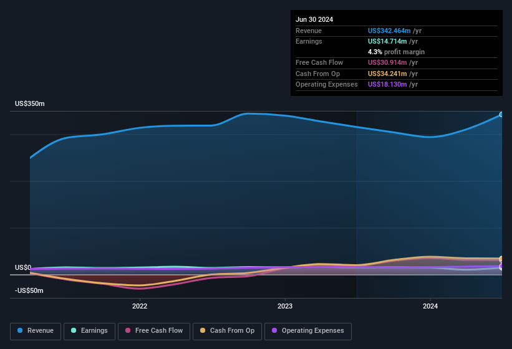
Task: Click the US$350m y-axis label
Action: [x=30, y=103]
